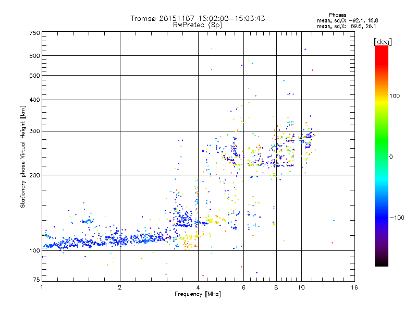
Task: Click the x-axis '10' tick label
Action: coord(301,287)
